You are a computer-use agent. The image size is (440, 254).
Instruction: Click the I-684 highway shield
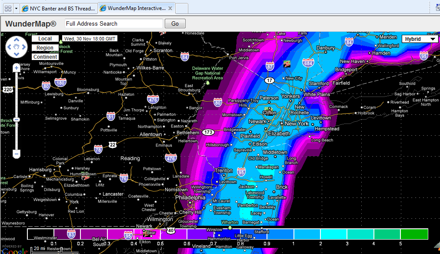pos(308,63)
